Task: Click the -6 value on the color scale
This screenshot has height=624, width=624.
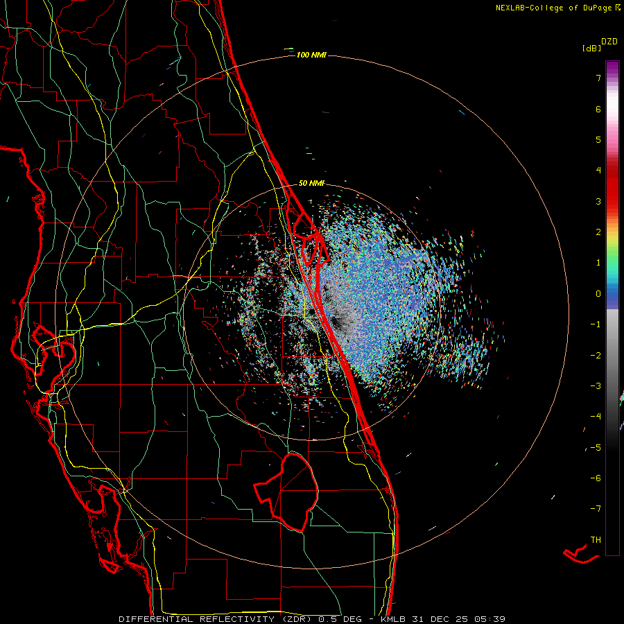Action: (596, 478)
